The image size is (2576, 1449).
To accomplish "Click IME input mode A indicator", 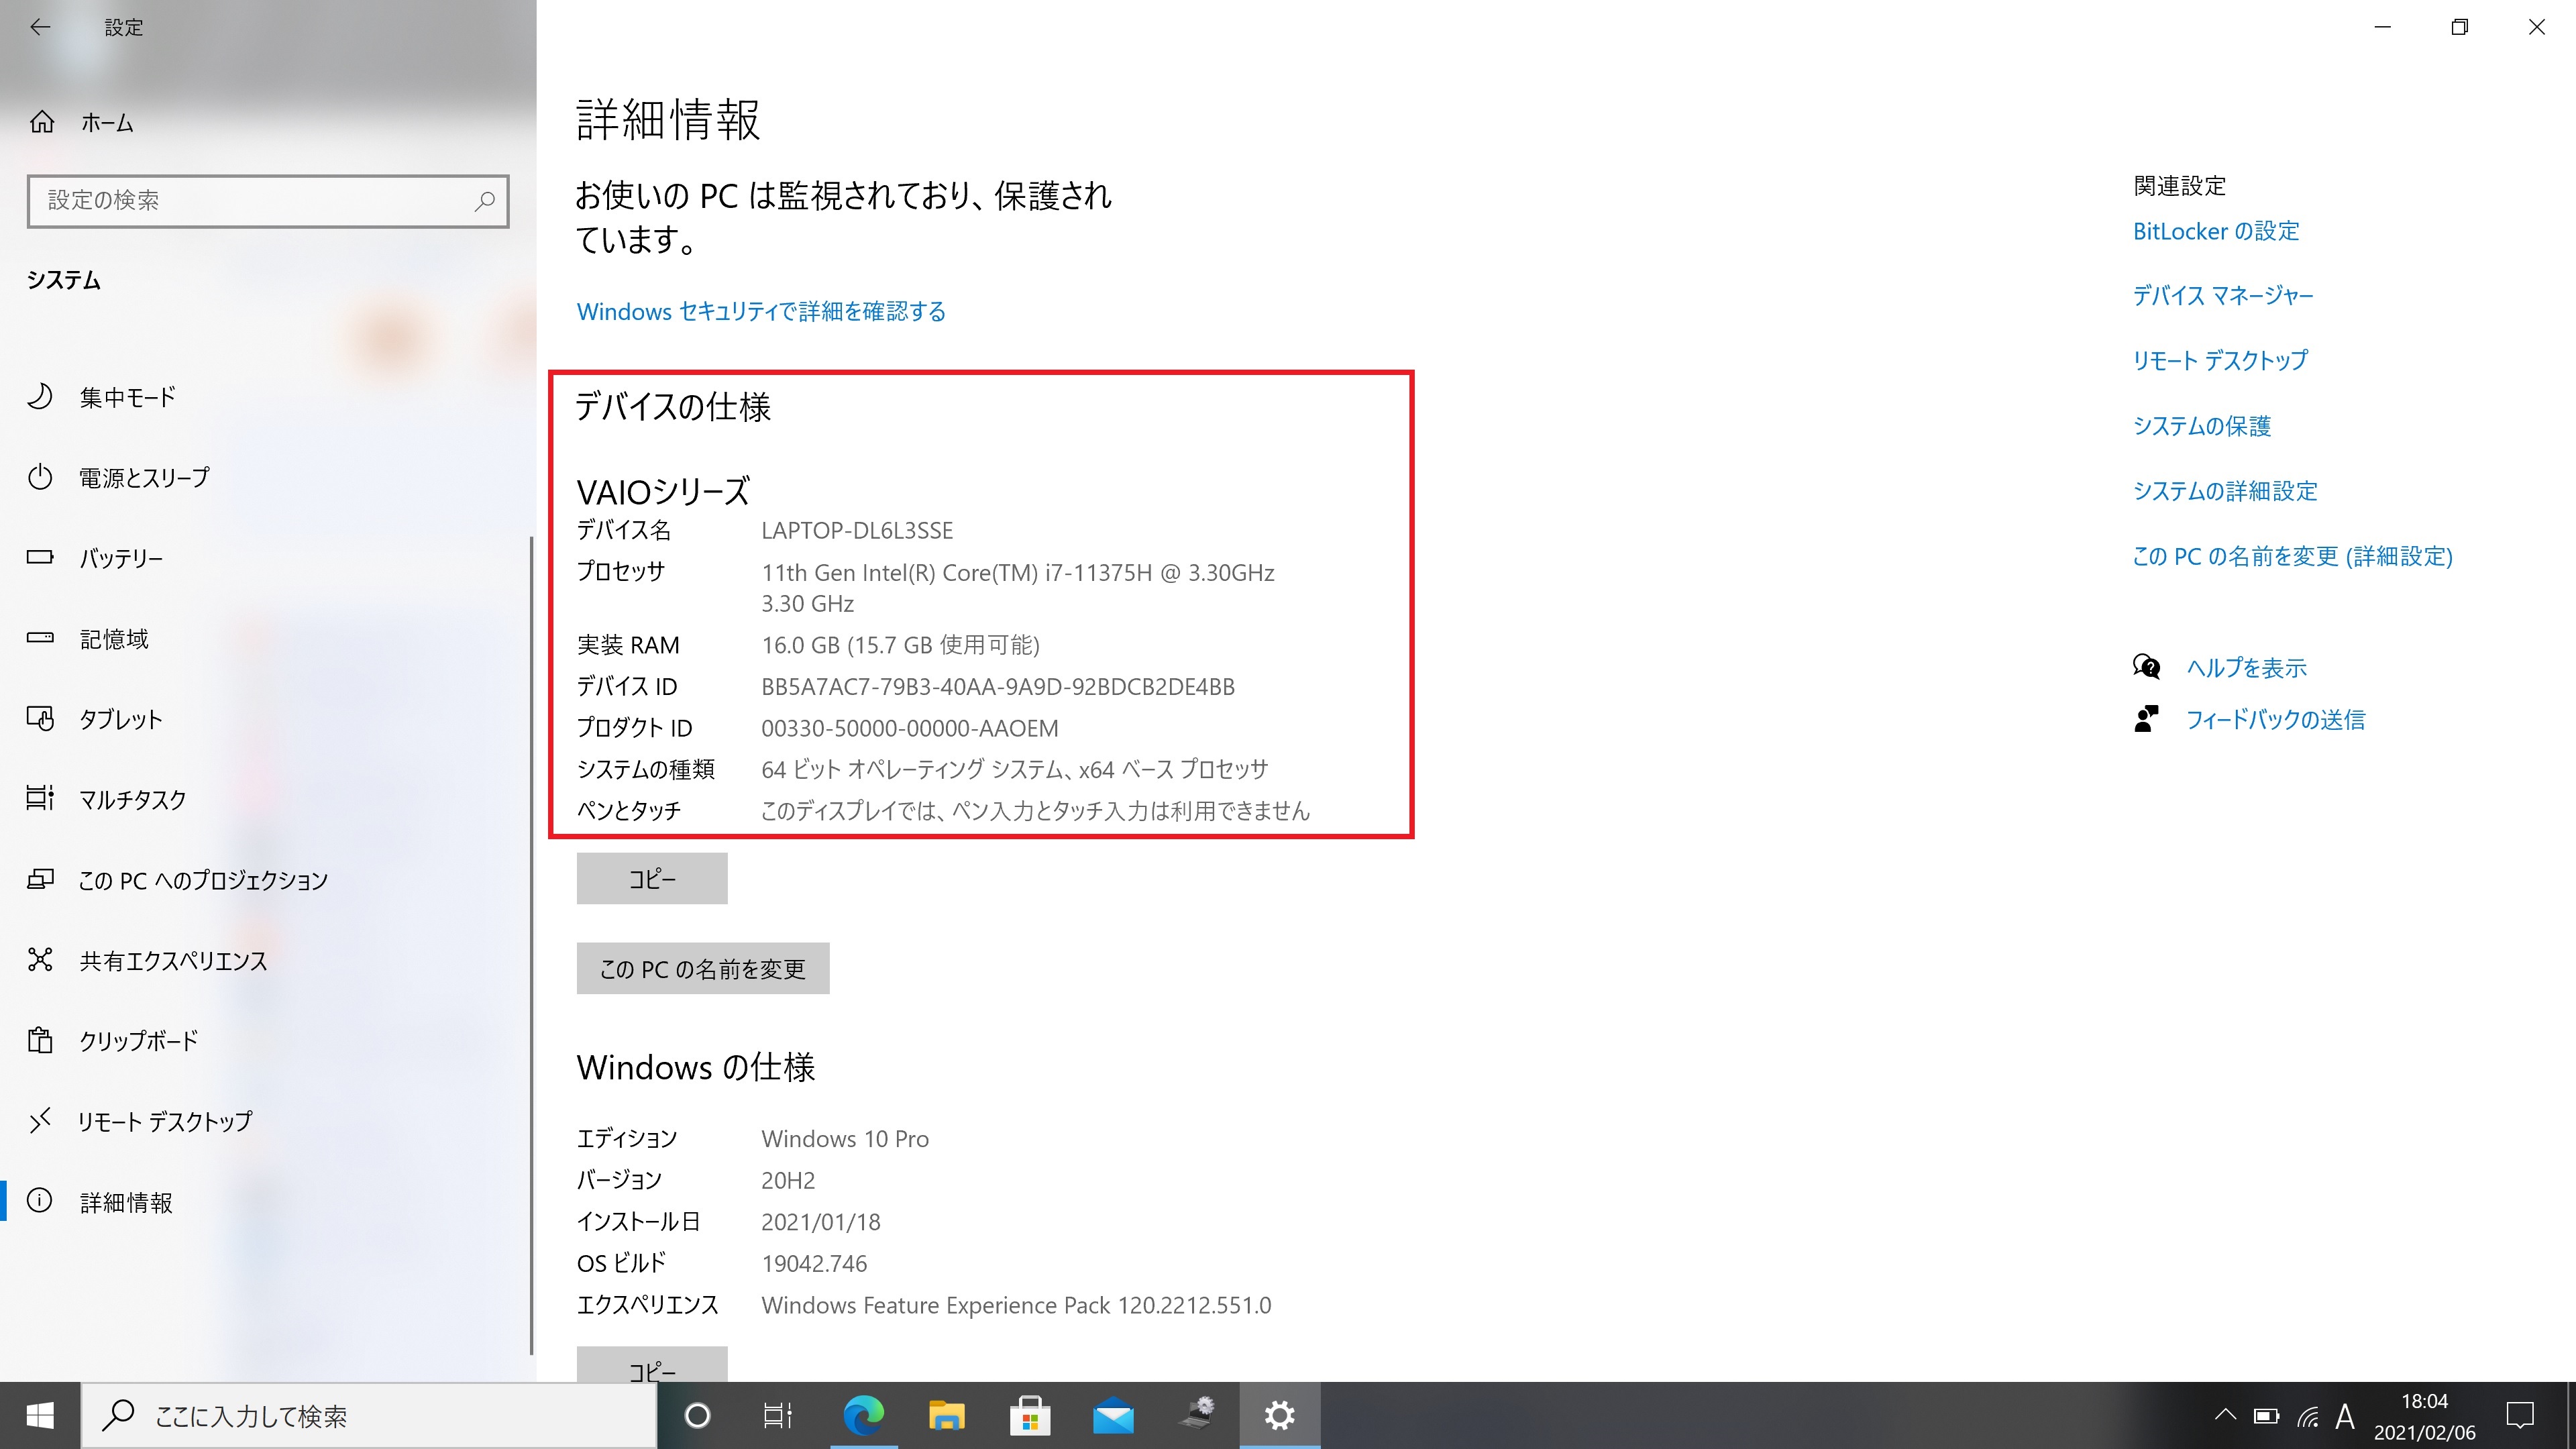I will tap(2345, 1416).
